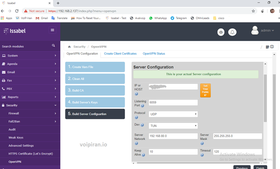The width and height of the screenshot is (280, 169).
Task: Click the Issabel logo in sidebar header
Action: pyautogui.click(x=15, y=31)
